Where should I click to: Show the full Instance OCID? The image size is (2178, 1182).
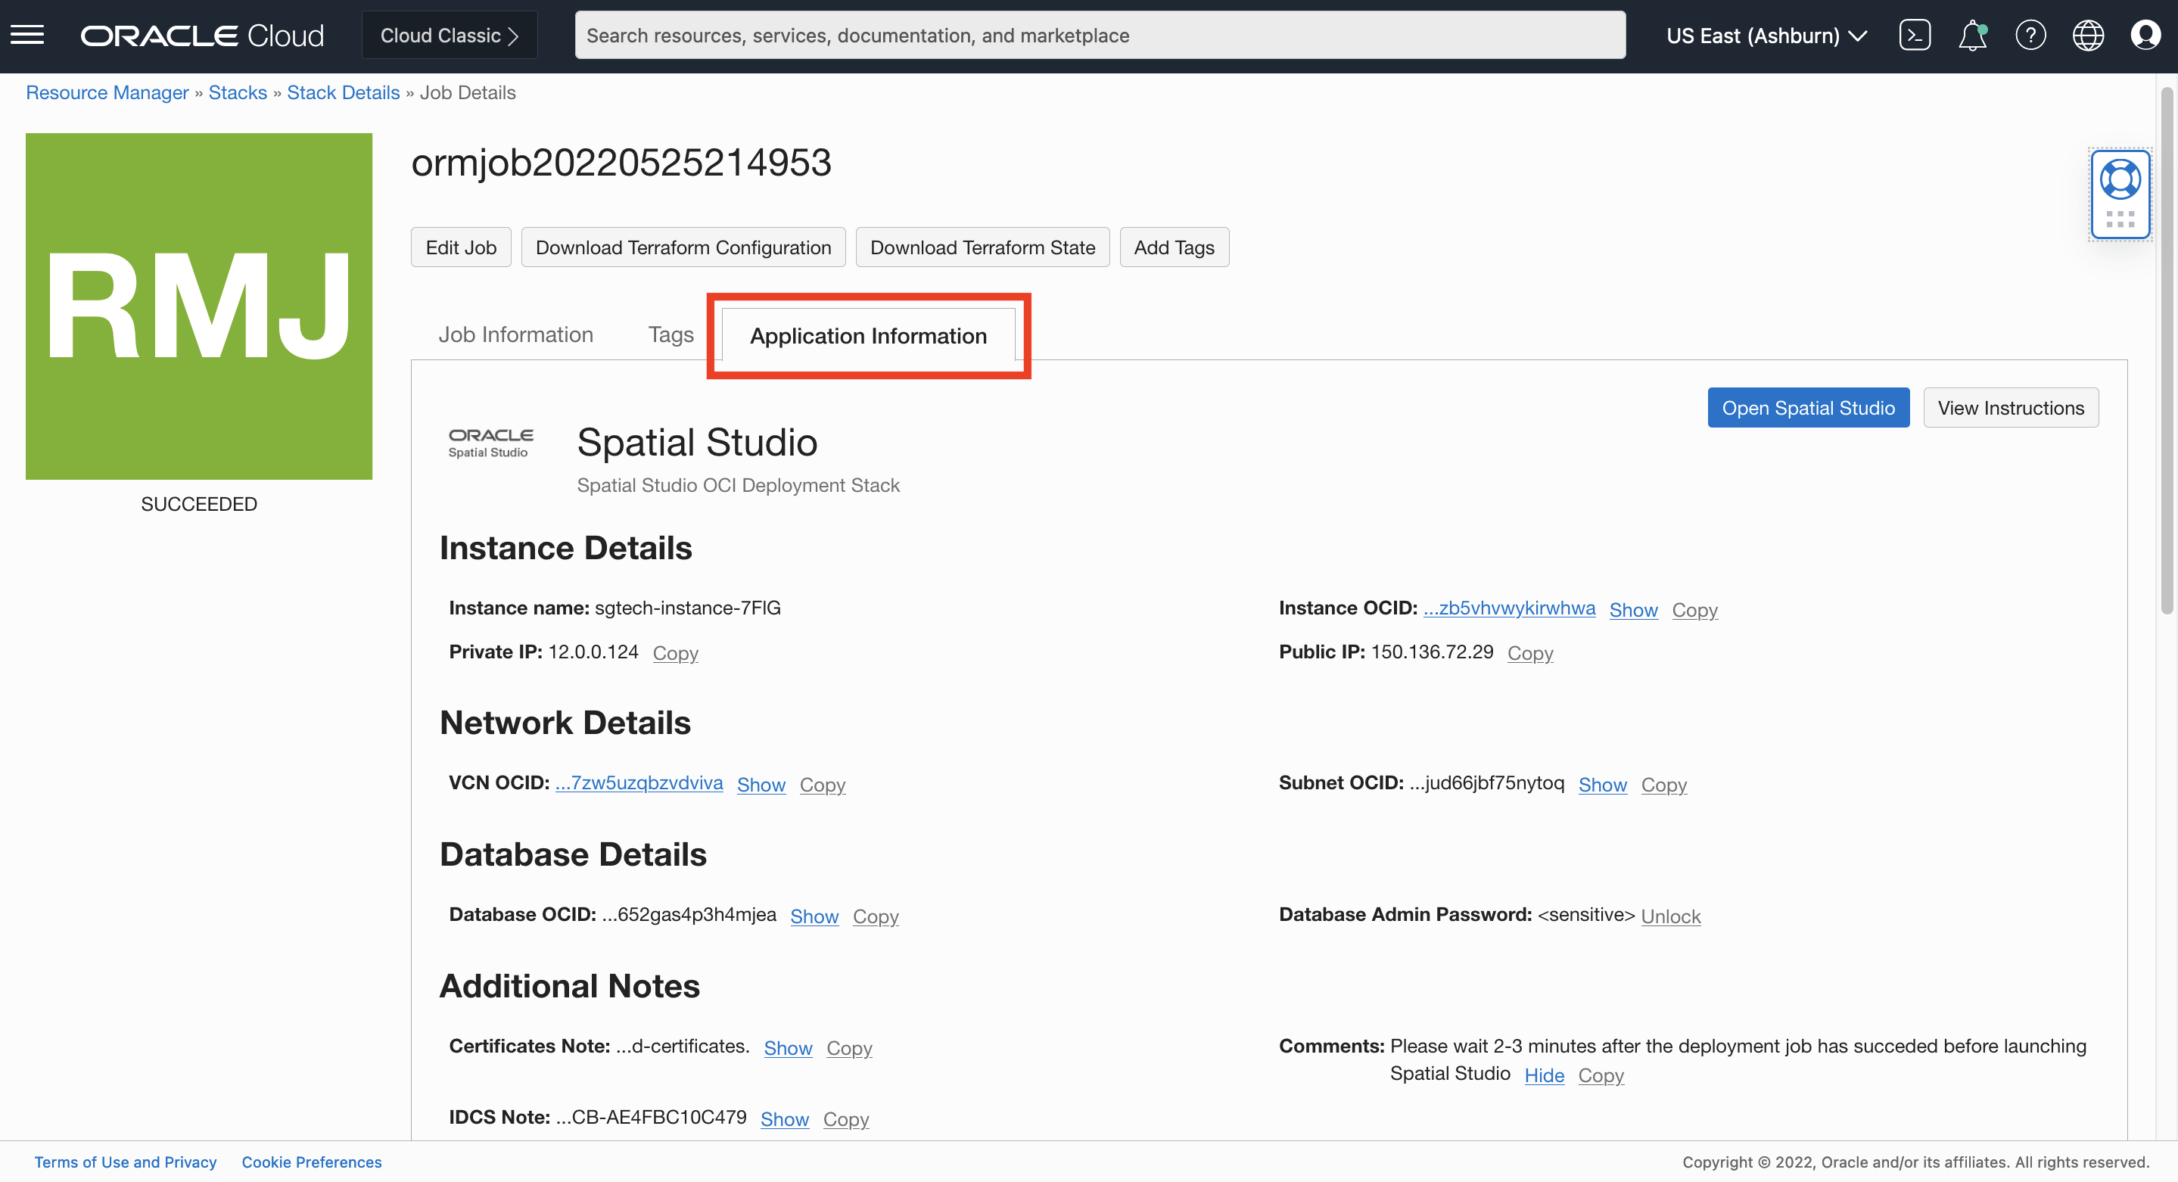tap(1632, 610)
